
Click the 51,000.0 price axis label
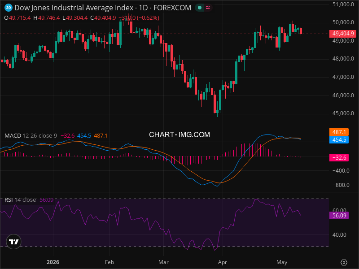pyautogui.click(x=343, y=4)
